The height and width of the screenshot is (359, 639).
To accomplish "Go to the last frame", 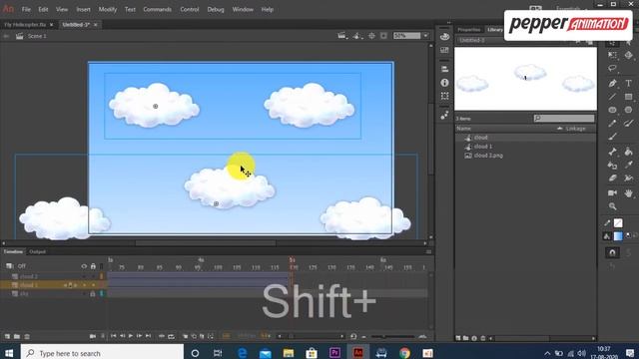I will point(149,336).
